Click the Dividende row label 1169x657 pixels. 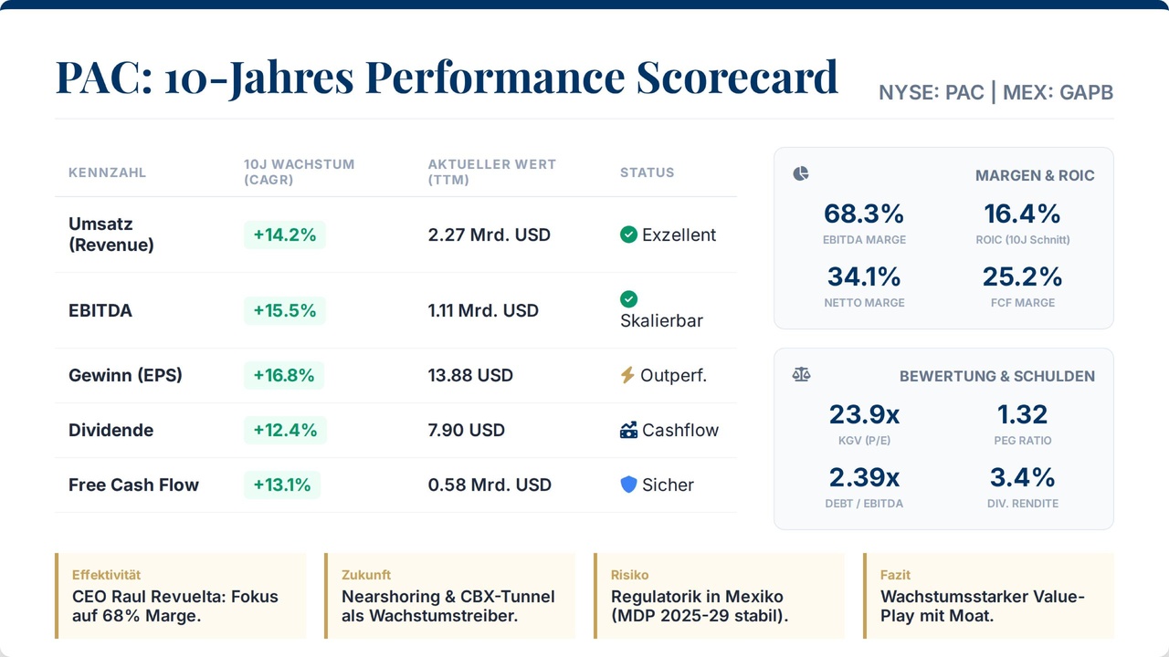pos(111,430)
